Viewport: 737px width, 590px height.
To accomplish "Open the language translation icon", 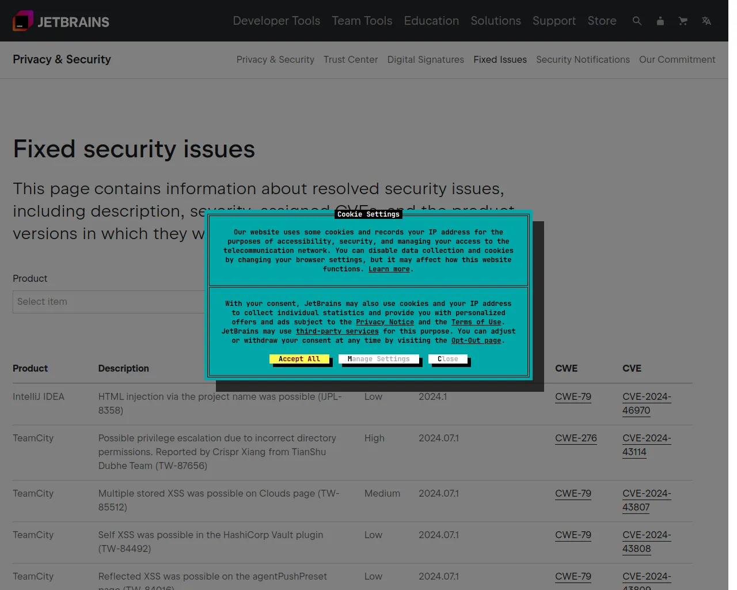I will click(706, 21).
